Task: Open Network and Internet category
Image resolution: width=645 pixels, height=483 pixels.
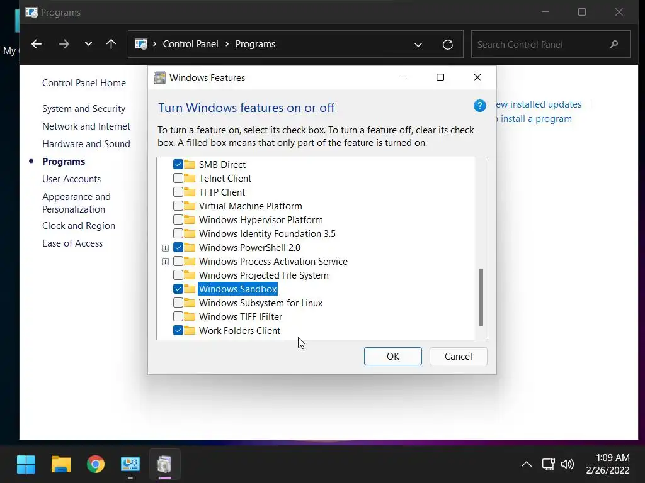Action: [x=86, y=126]
